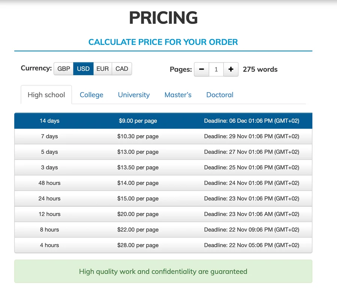Pick the 12 hours $20.00 row
The image size is (337, 289).
point(163,214)
